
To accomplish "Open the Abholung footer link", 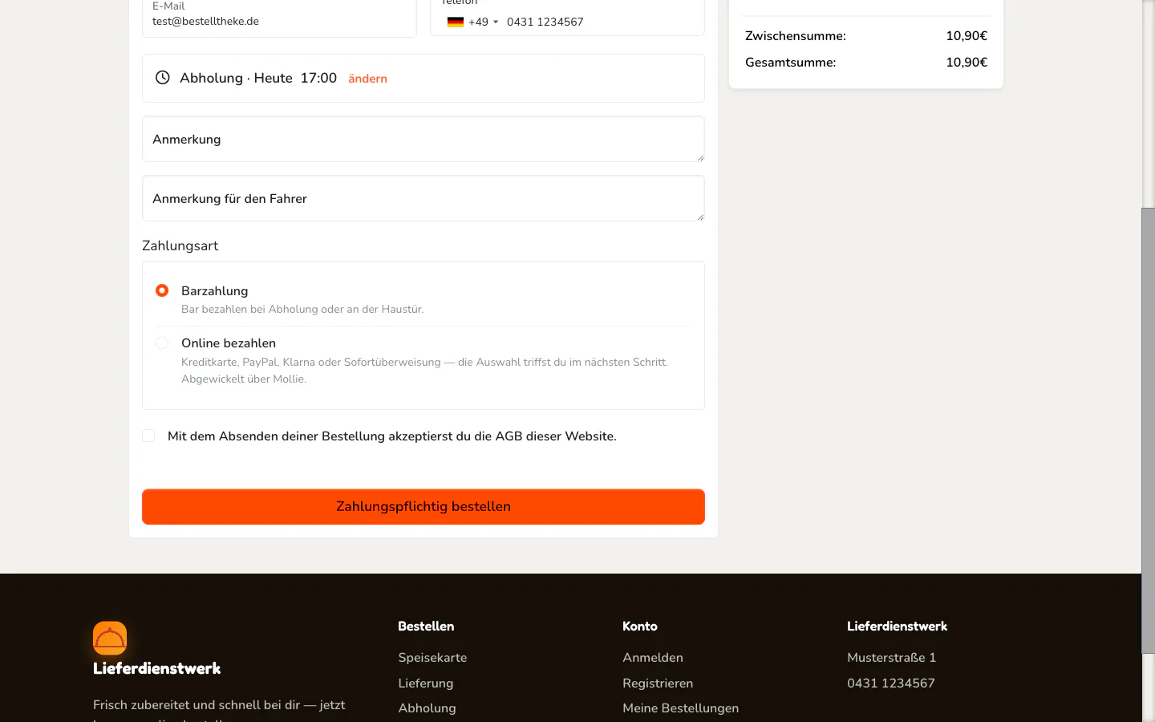I will (x=427, y=708).
